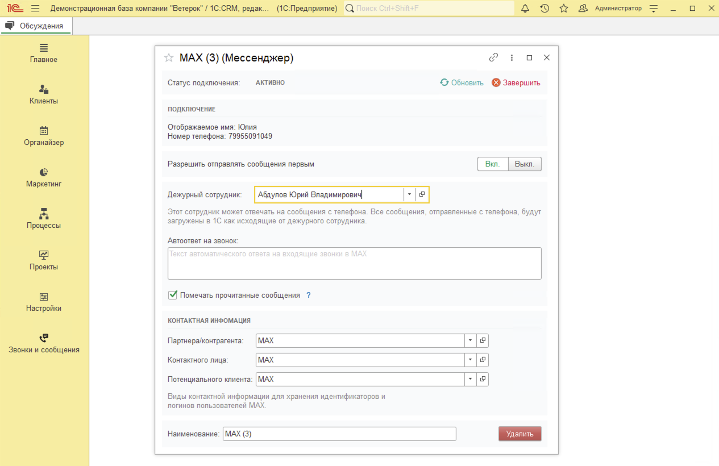Maximize the МАХ (3) form window

tap(529, 57)
